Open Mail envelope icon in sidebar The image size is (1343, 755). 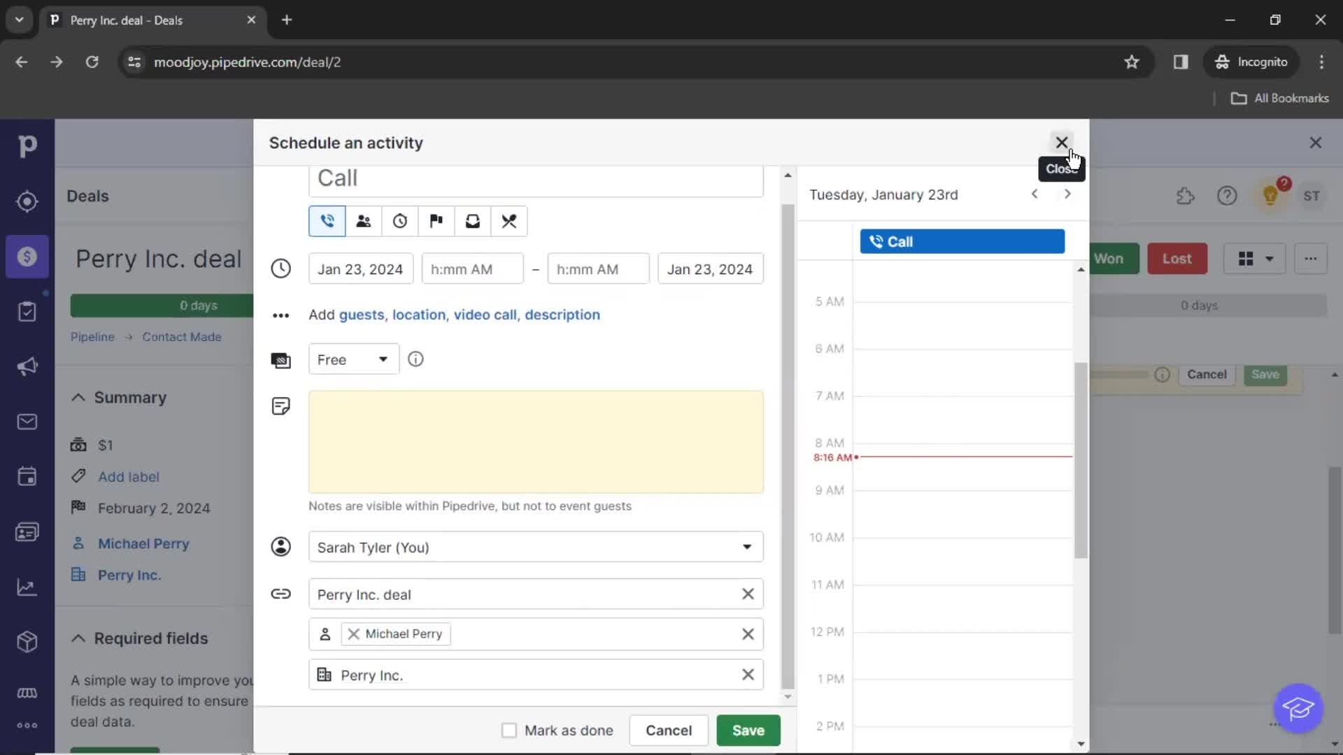[27, 422]
